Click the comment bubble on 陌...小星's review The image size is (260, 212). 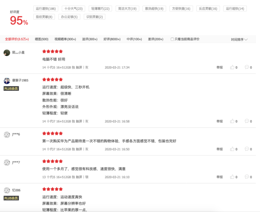[246, 67]
